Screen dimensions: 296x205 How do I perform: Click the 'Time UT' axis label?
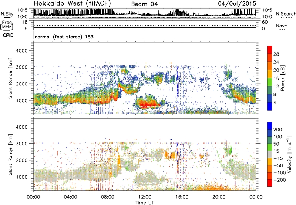(x=145, y=203)
